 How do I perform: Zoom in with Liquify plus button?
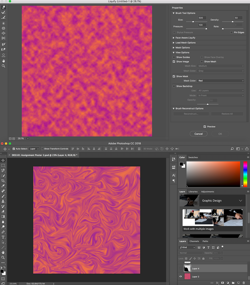click(14, 139)
